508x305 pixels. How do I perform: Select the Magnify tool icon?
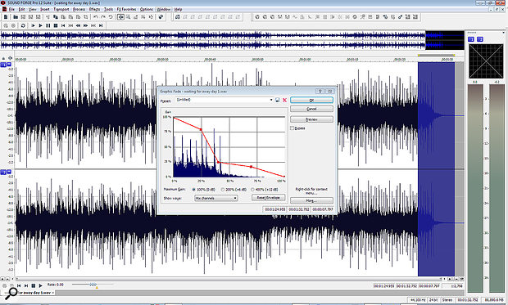[129, 17]
